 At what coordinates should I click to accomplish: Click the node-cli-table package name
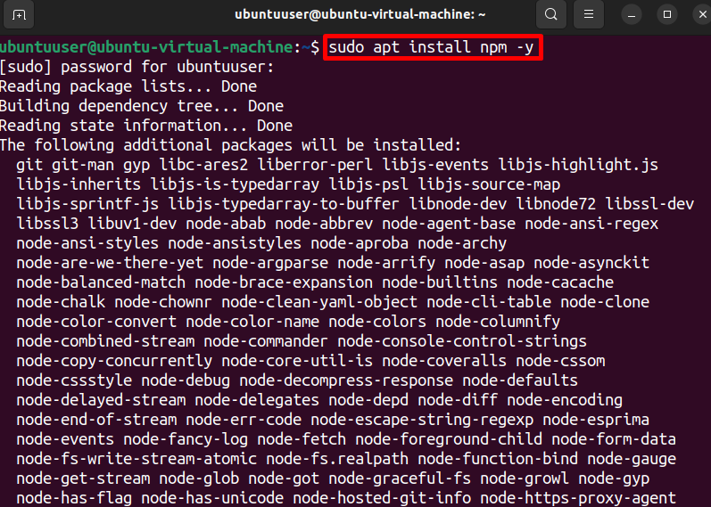(489, 302)
